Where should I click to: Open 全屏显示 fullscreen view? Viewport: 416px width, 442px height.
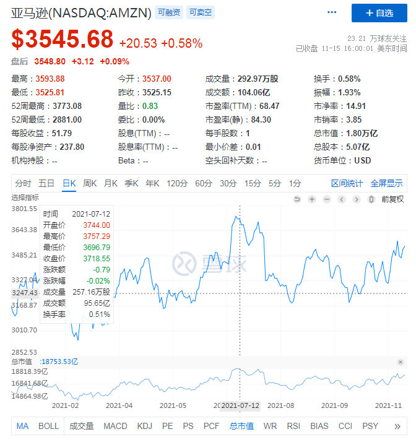[x=386, y=183]
